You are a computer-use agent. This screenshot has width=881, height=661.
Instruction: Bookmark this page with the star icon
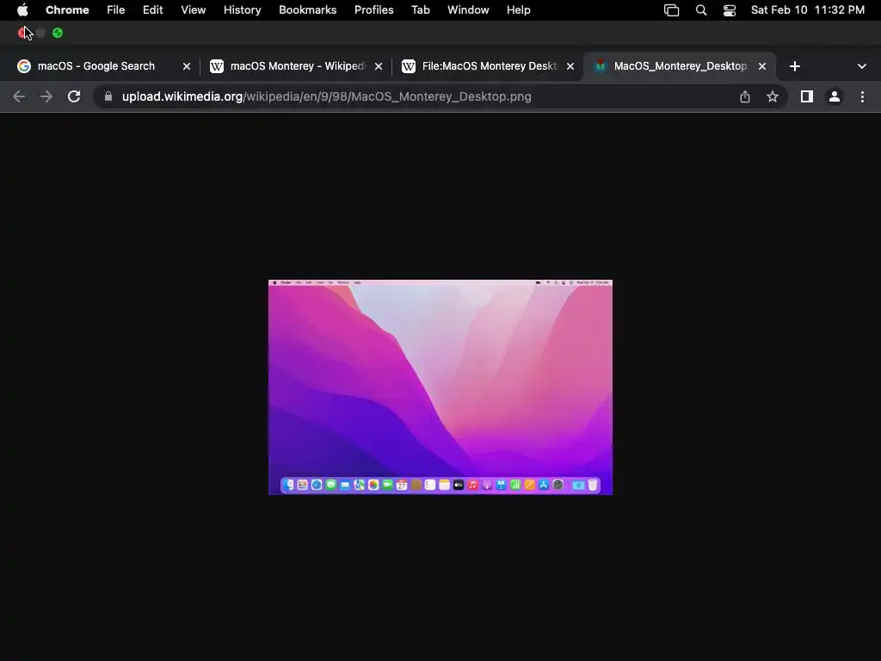pos(773,96)
